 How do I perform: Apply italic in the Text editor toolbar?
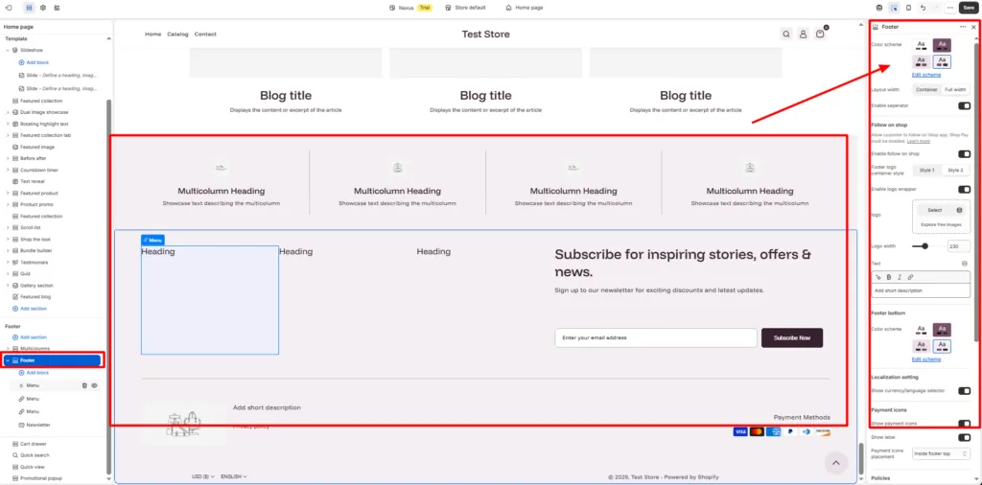(900, 277)
